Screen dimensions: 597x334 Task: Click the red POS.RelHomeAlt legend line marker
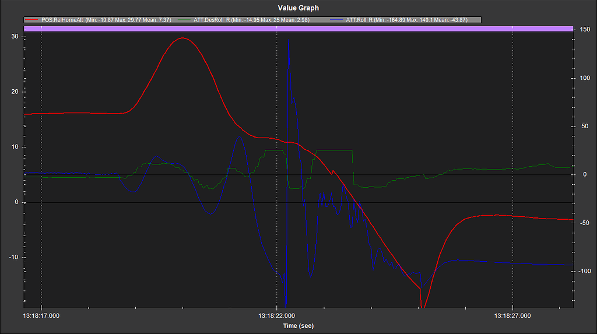[x=33, y=20]
